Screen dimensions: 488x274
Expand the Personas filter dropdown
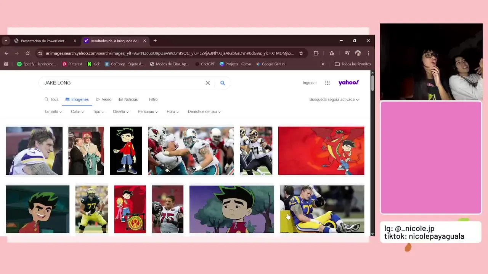(148, 112)
